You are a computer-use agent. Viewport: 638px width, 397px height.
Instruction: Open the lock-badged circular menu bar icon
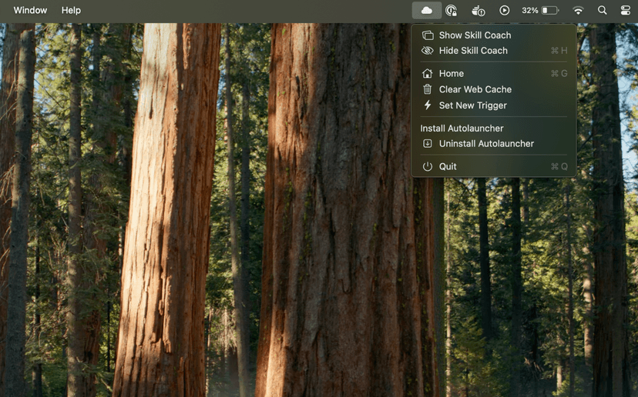click(451, 10)
